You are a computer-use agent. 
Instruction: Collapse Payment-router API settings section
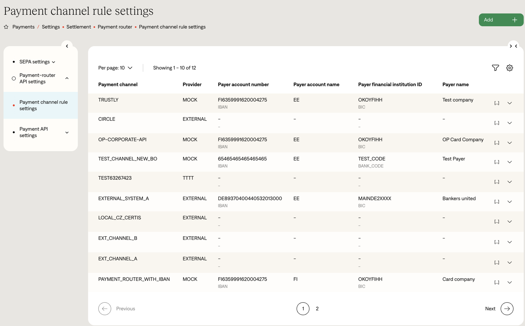point(67,78)
